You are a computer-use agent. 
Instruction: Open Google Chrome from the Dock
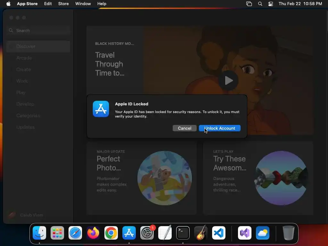click(x=111, y=233)
